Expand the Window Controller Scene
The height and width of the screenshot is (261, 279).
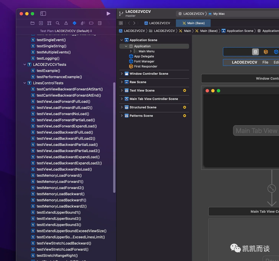122,74
